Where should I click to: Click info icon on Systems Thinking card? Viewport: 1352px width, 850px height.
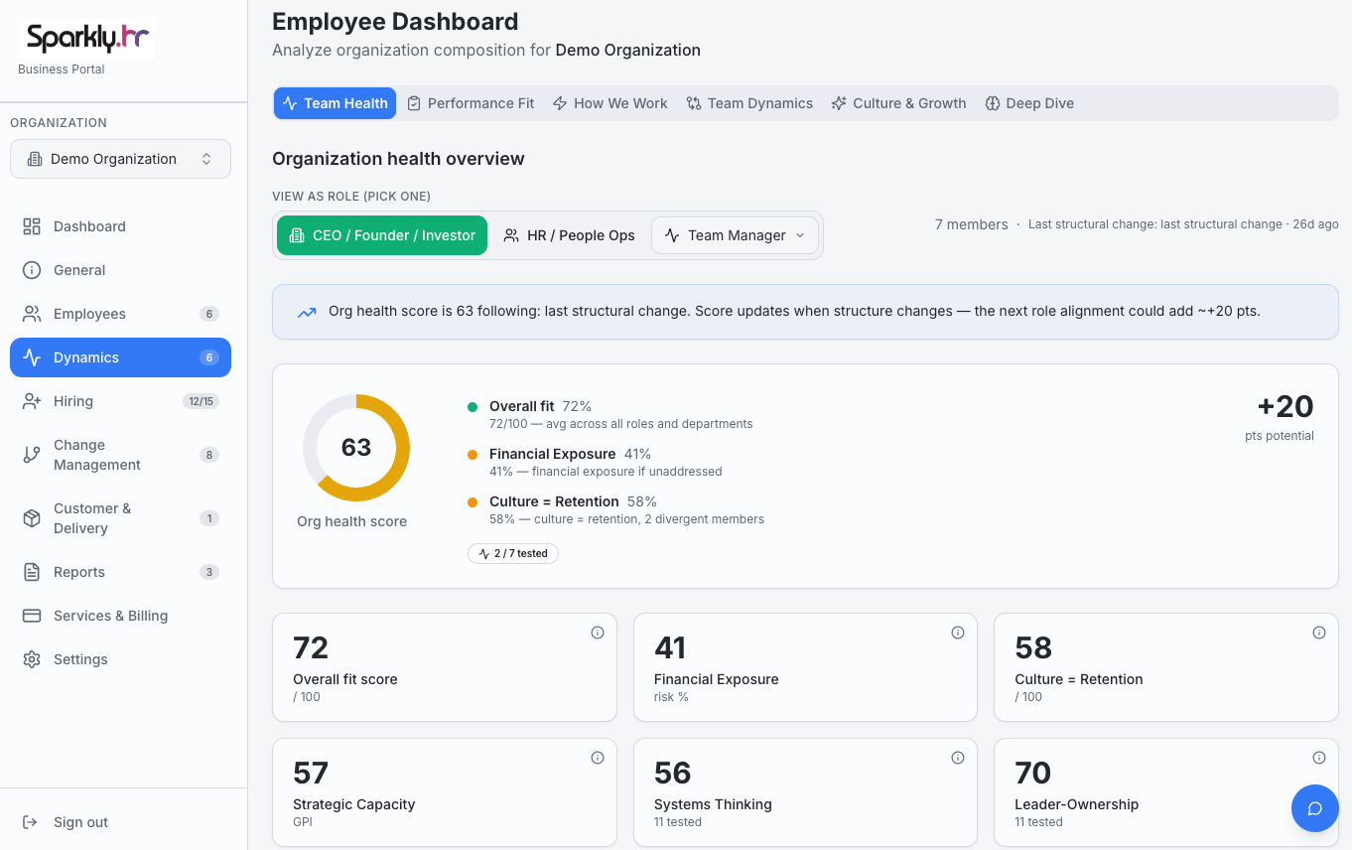coord(958,758)
